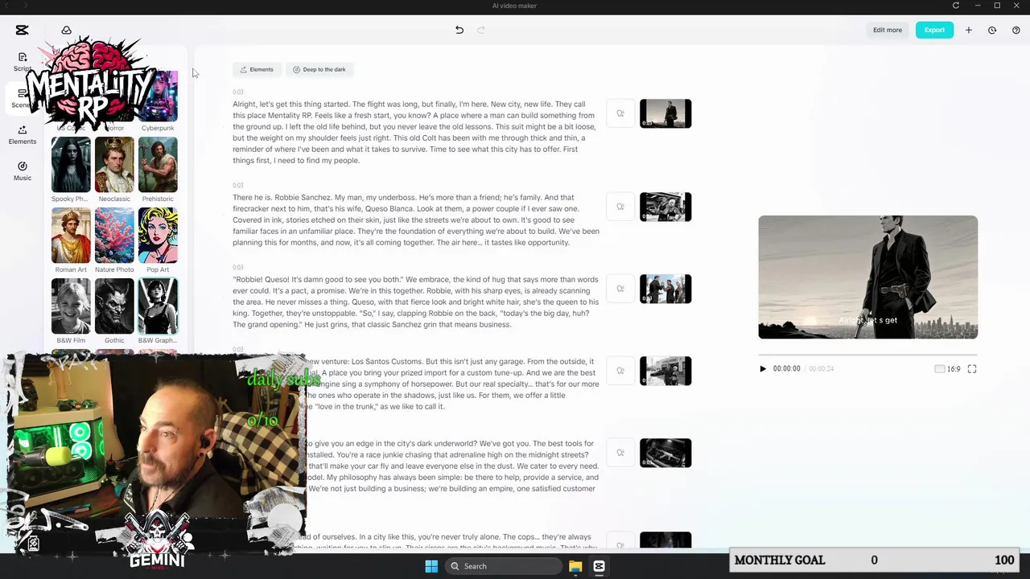Click the voice icon beside underworld edge scene
The image size is (1030, 579).
620,453
